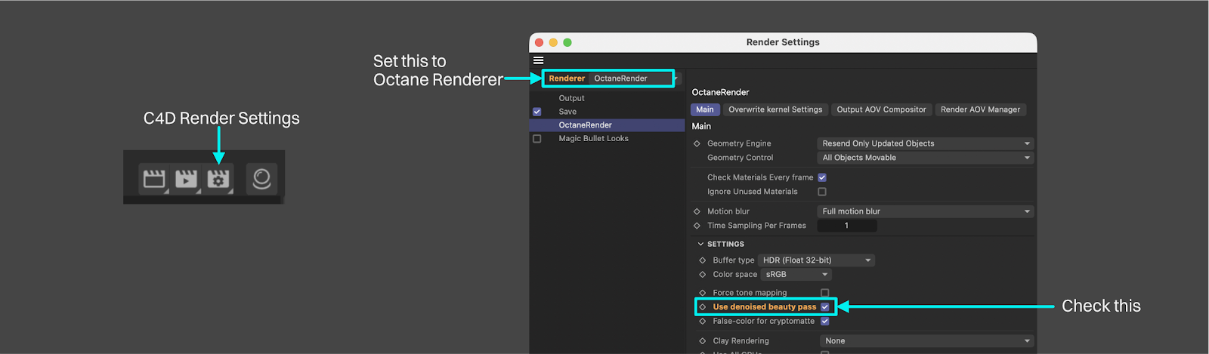
Task: Click keyframe diamond next to Motion blur
Action: 697,211
